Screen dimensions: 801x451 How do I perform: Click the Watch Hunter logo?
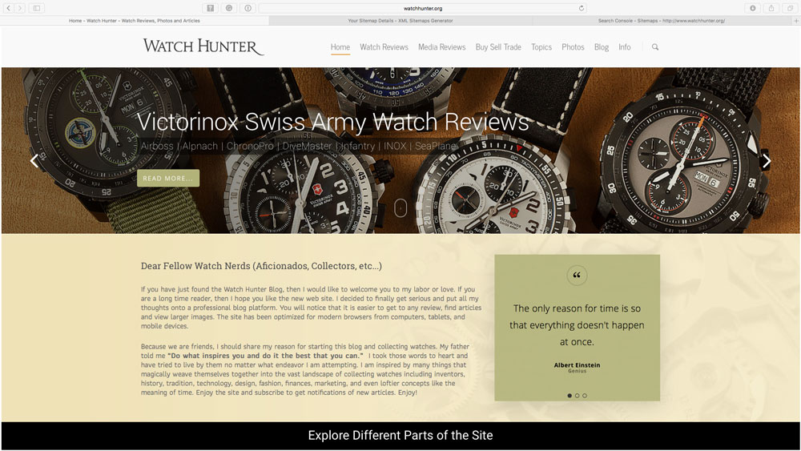click(x=203, y=46)
